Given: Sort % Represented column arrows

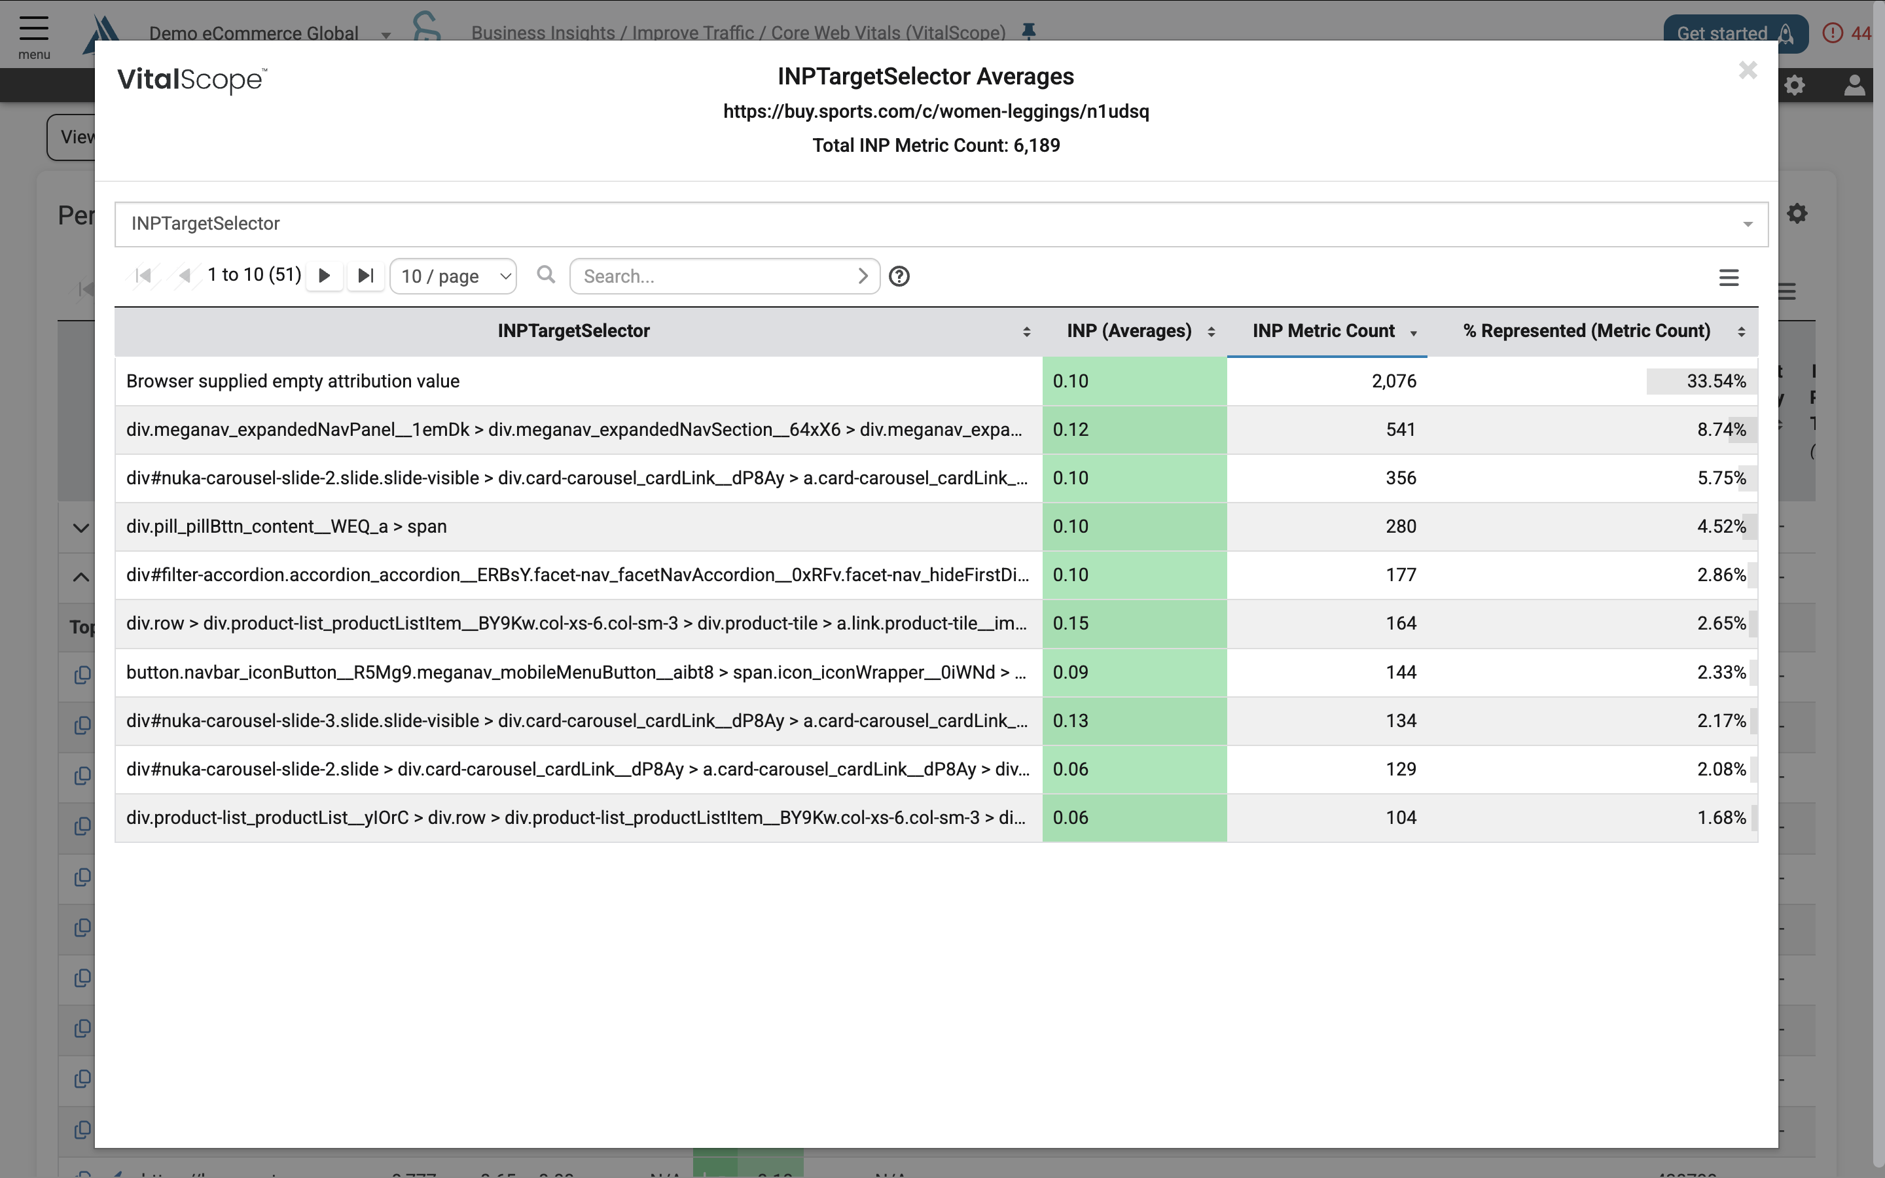Looking at the screenshot, I should coord(1741,332).
